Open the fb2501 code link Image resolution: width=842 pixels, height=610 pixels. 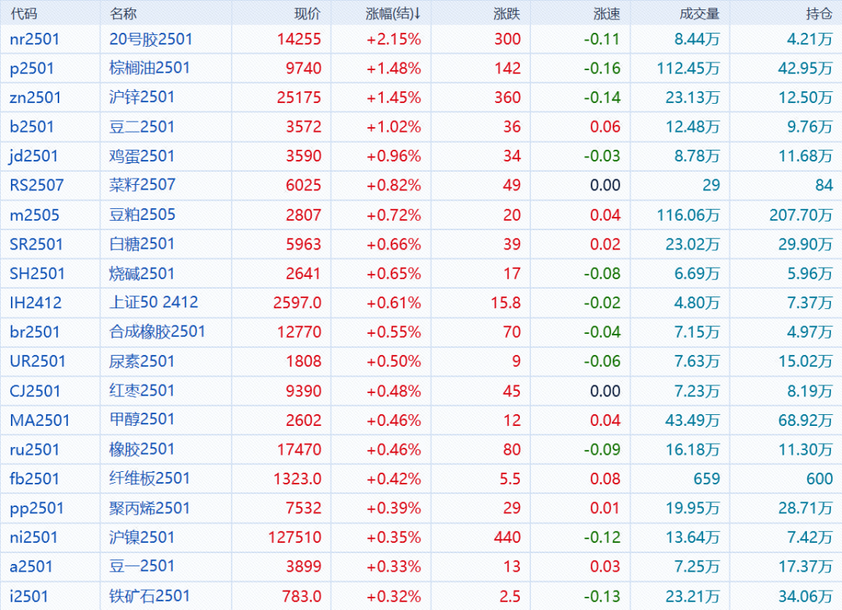click(34, 478)
